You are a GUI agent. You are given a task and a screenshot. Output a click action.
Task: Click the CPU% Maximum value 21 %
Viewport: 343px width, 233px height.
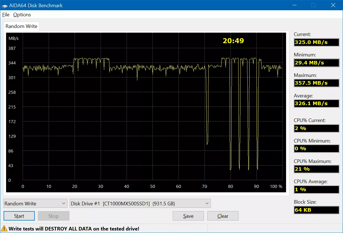point(316,169)
